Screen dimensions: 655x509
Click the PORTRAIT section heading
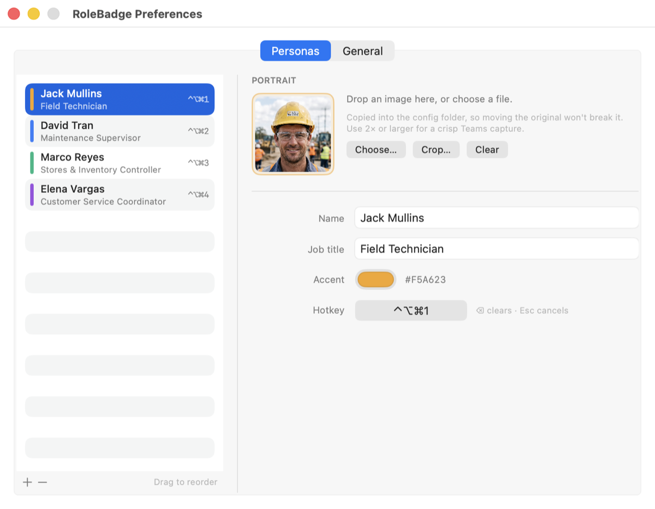(x=274, y=80)
